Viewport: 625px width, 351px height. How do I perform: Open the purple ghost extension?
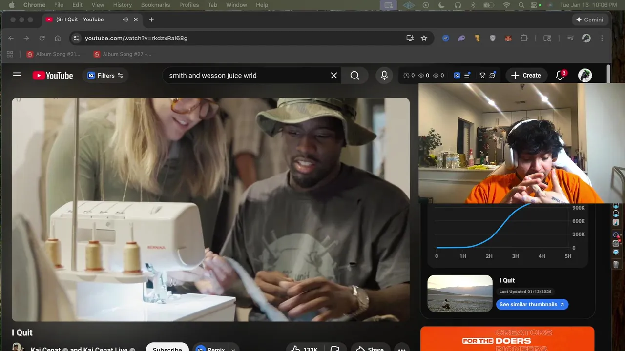click(x=461, y=38)
